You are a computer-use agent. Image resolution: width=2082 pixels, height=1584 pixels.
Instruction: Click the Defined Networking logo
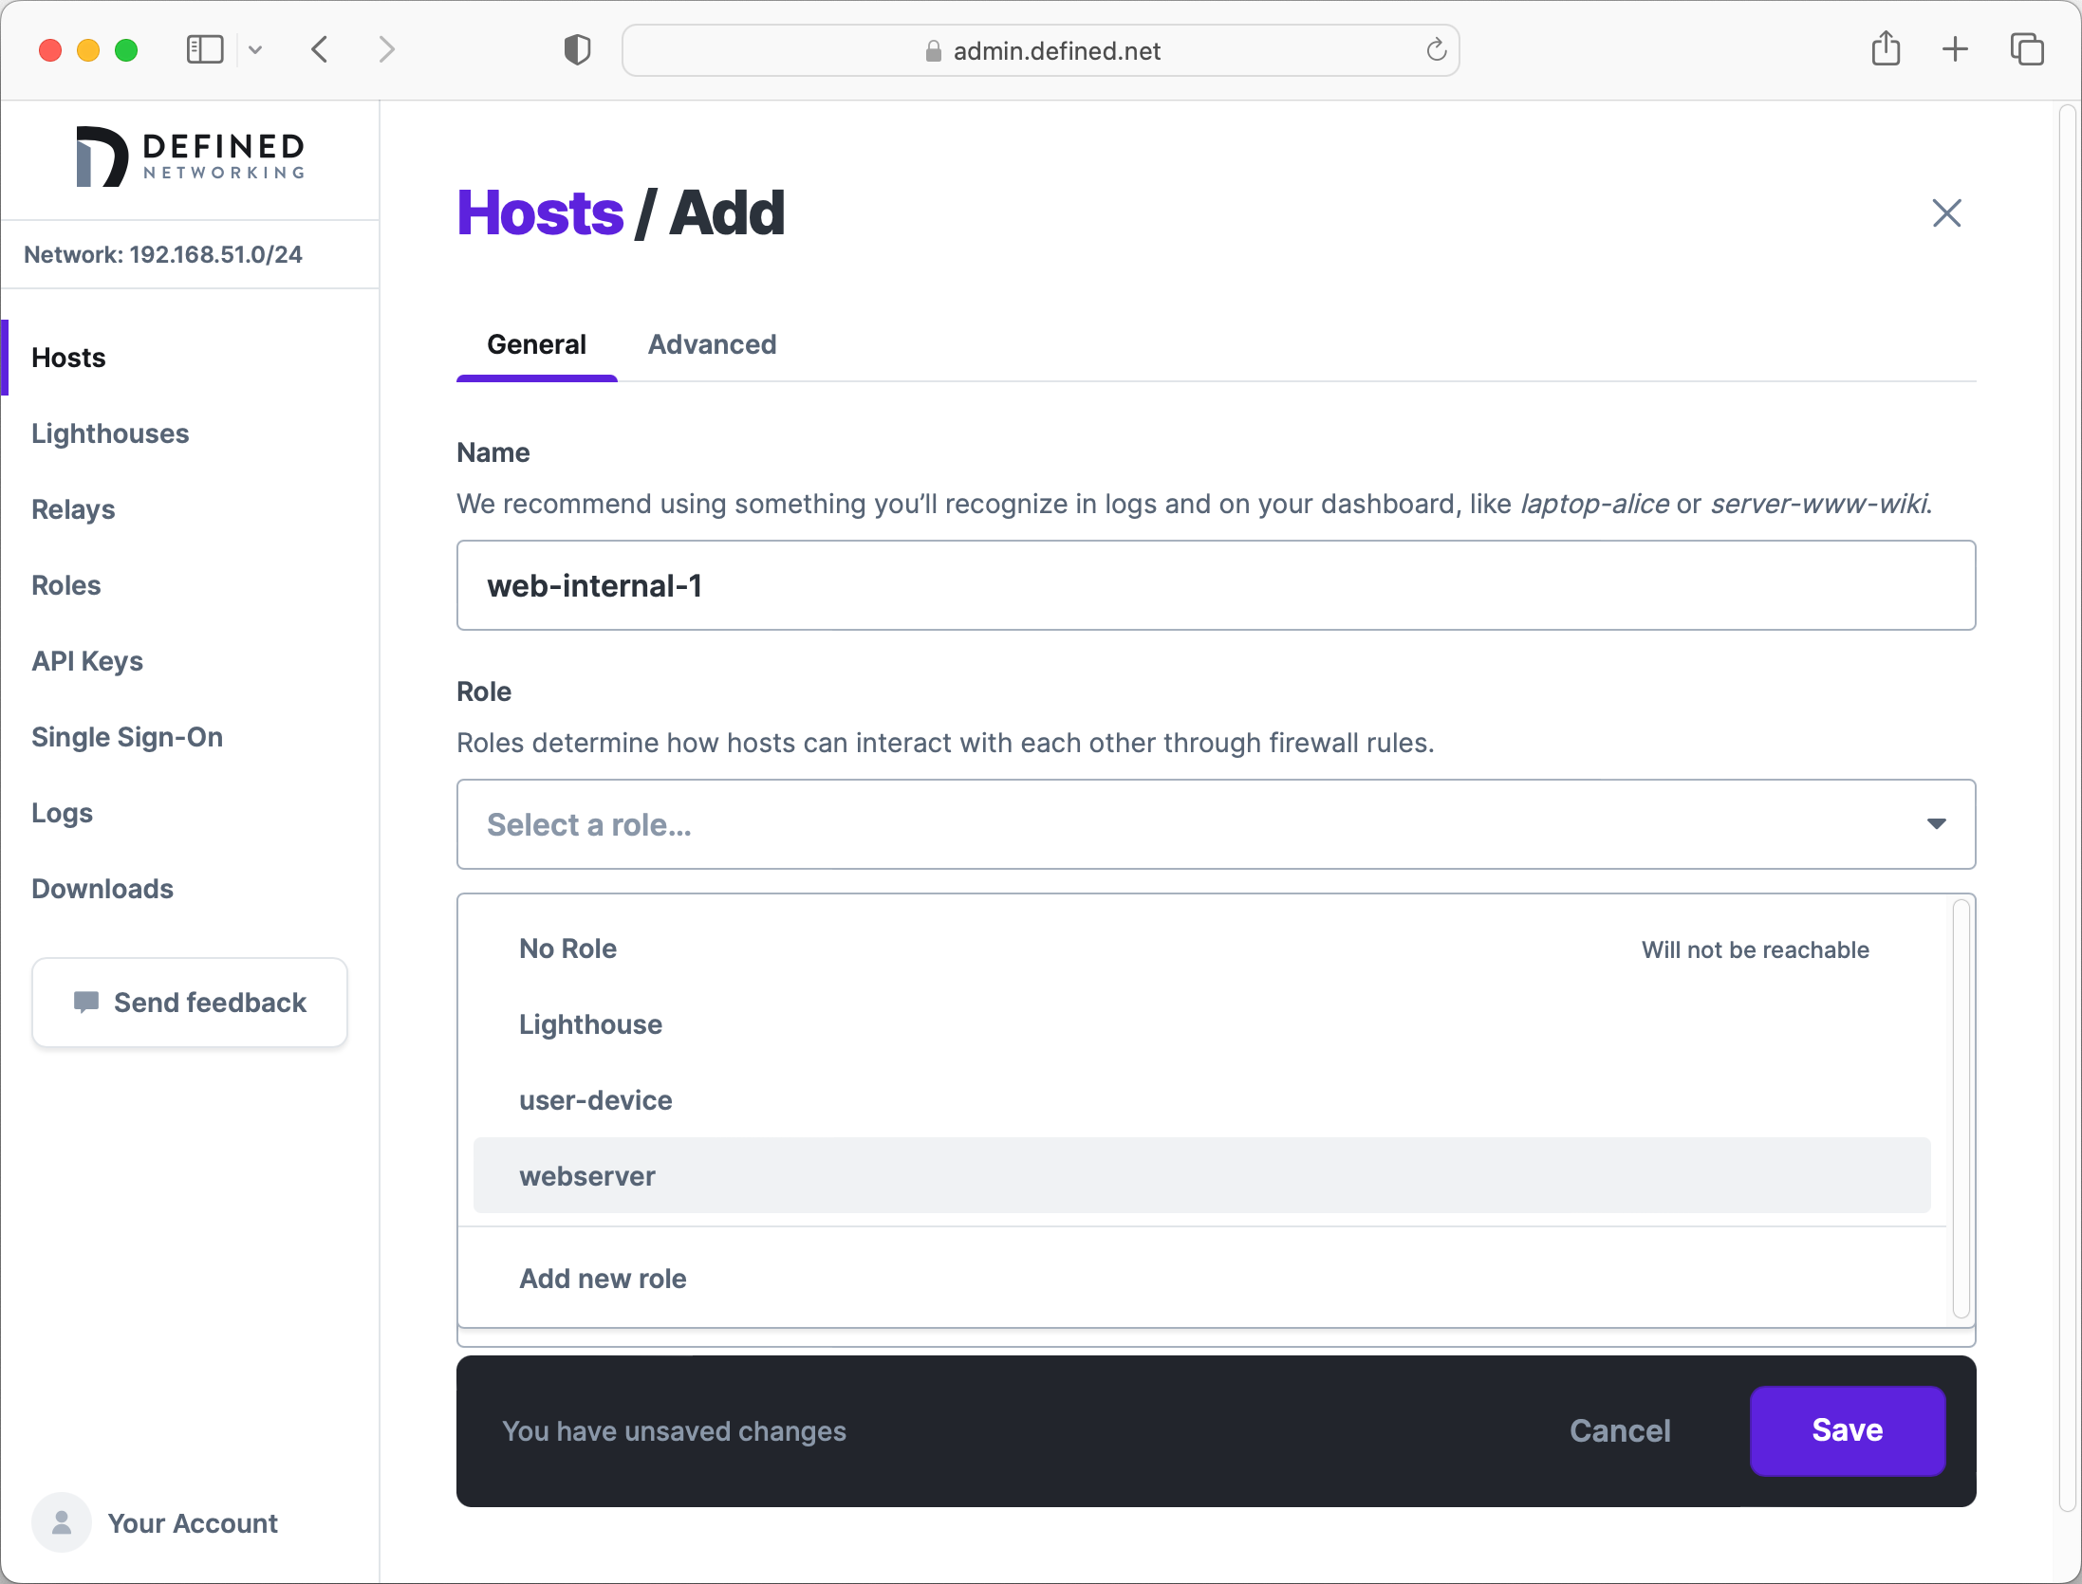point(189,155)
